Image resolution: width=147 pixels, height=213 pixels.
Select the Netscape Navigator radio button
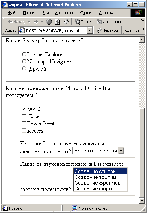24,61
